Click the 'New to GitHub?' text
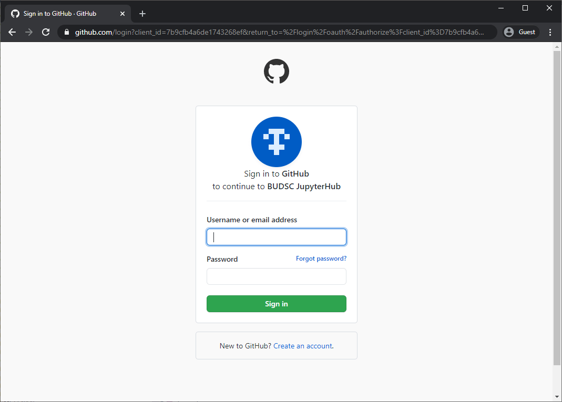Viewport: 562px width, 402px height. [x=245, y=346]
